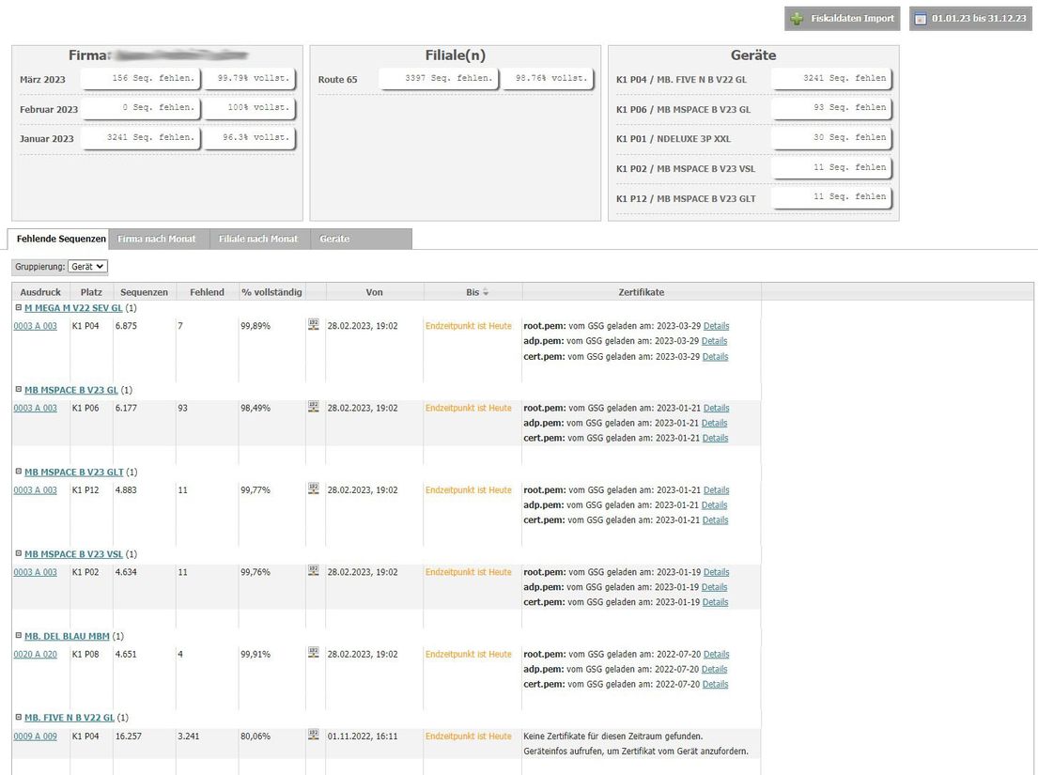This screenshot has width=1038, height=775.
Task: Open the Gruppierung dropdown
Action: (87, 267)
